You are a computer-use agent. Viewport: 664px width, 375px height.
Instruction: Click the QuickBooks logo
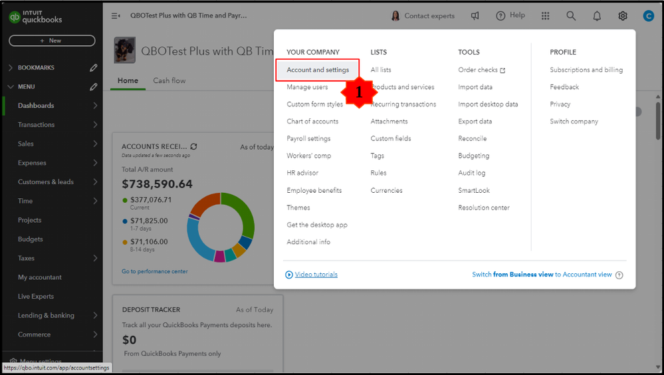[x=36, y=17]
